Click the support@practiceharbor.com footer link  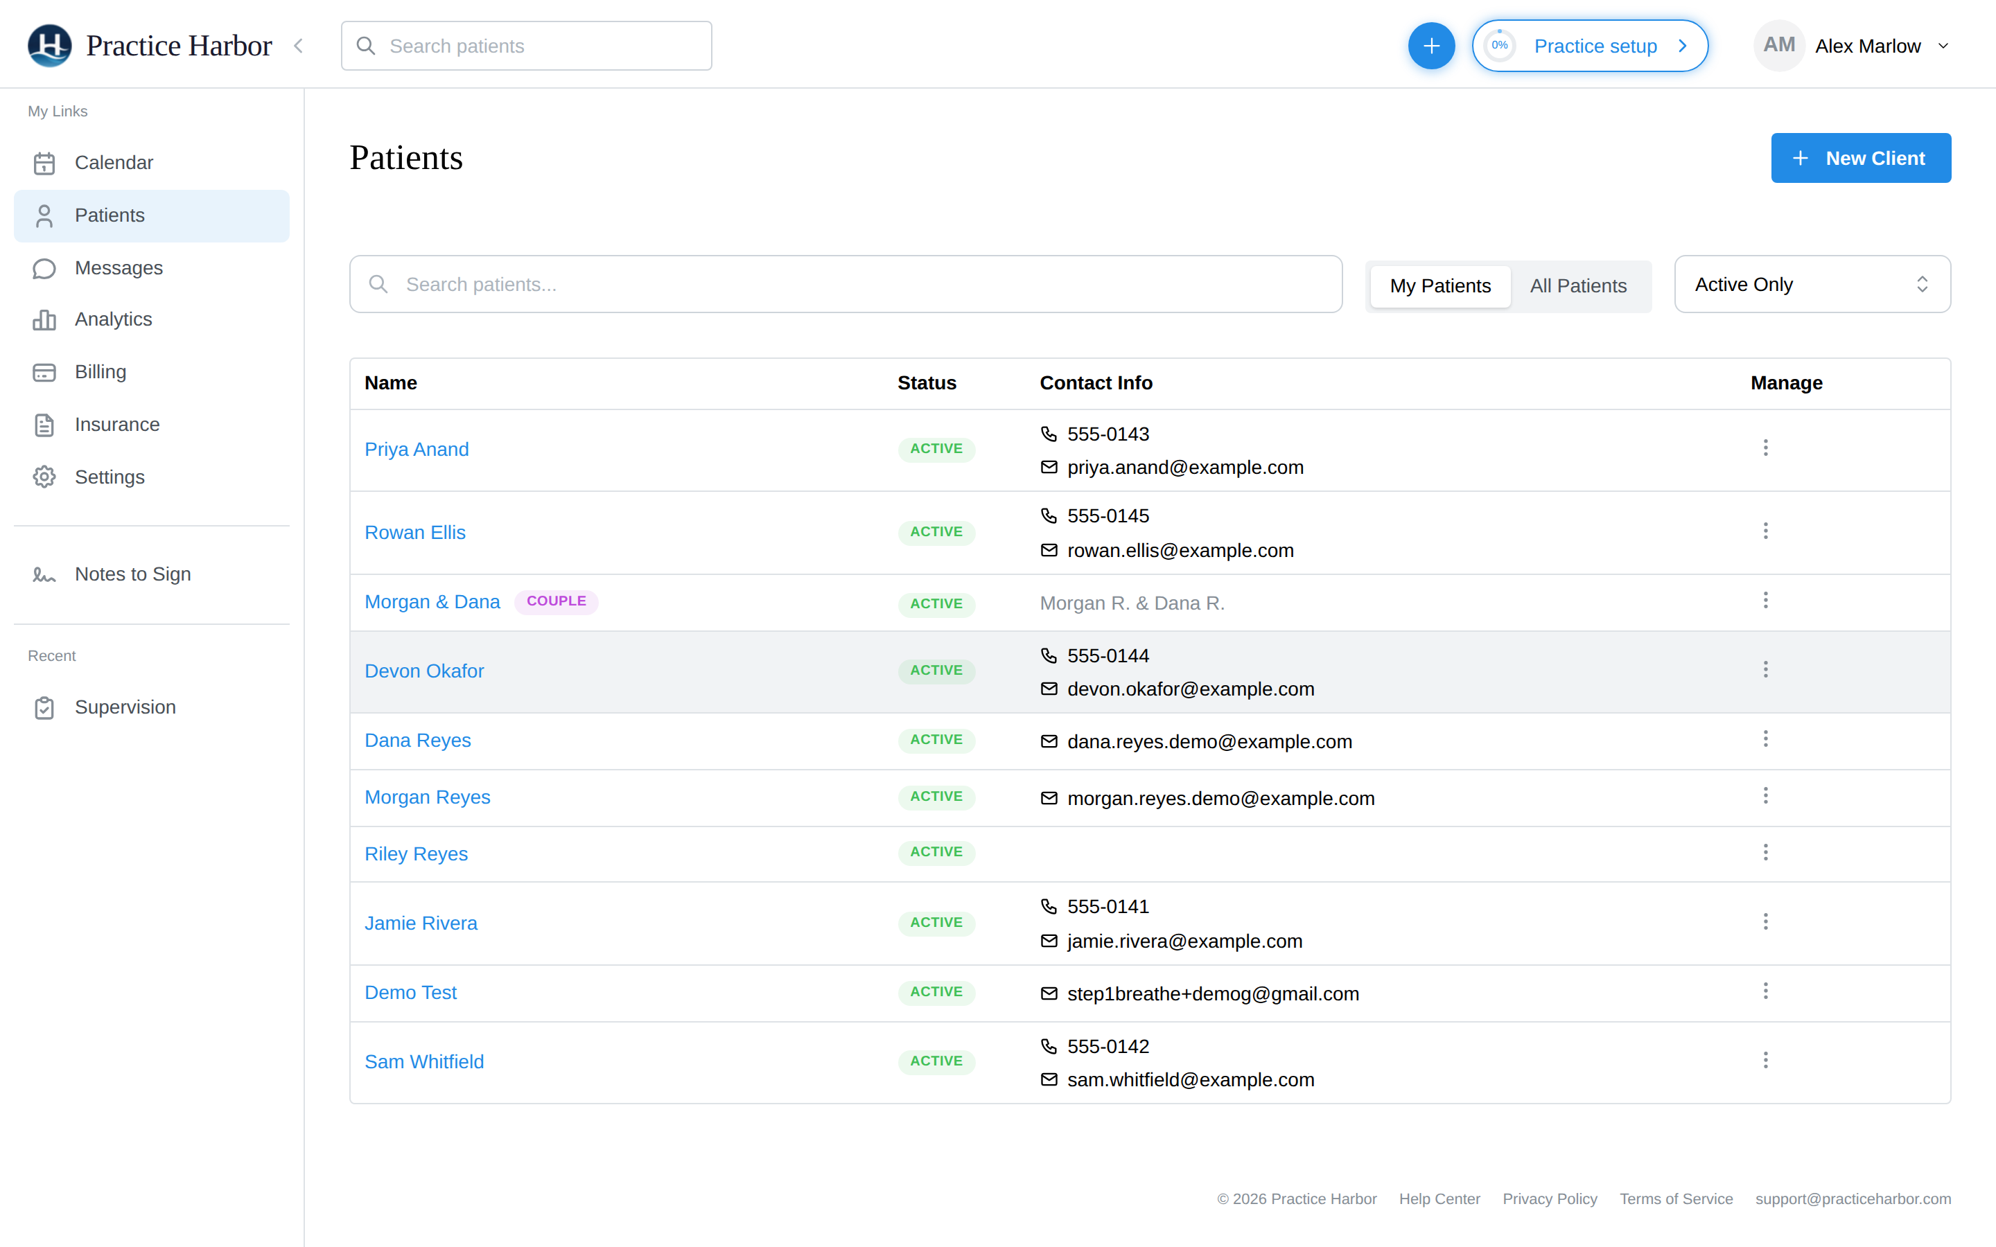click(x=1853, y=1199)
